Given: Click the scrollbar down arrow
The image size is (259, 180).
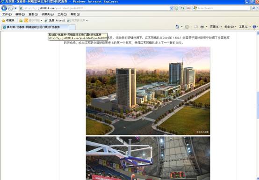Looking at the screenshot, I should pyautogui.click(x=258, y=178).
